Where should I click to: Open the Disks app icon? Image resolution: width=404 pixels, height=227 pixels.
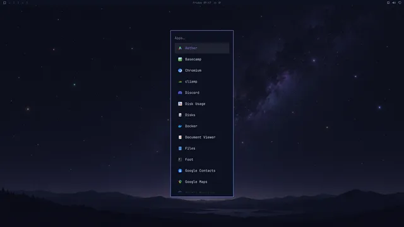[x=180, y=115]
